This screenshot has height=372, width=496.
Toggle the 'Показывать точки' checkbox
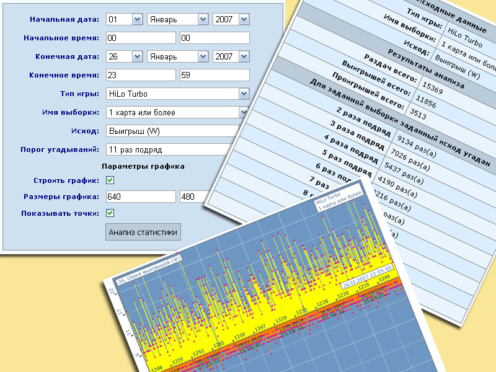[x=110, y=213]
